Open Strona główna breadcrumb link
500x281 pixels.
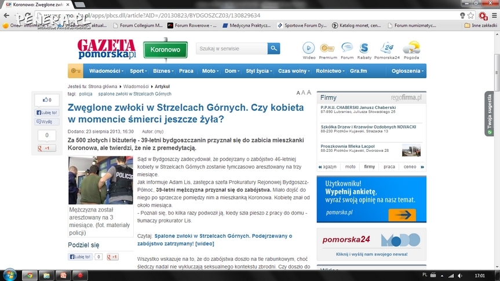(103, 86)
